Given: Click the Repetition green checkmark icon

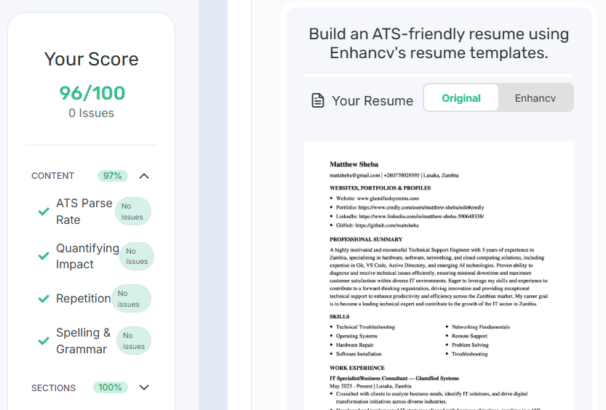Looking at the screenshot, I should [44, 299].
